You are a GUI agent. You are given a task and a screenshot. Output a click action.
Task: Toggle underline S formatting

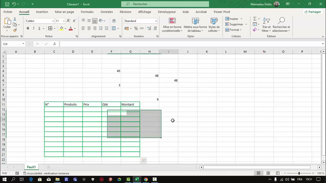tap(39, 28)
